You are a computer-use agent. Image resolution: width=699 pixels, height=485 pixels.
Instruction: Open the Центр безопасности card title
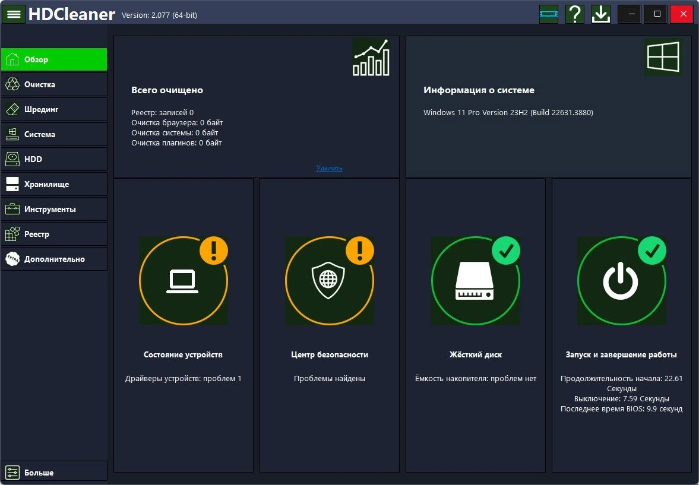(x=330, y=355)
